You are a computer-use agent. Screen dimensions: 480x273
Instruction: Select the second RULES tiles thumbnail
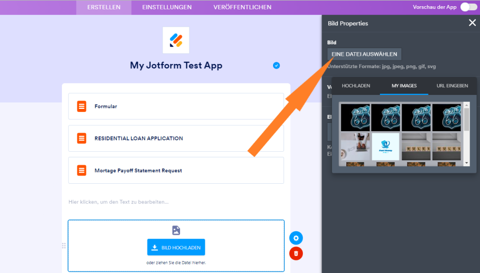[446, 147]
